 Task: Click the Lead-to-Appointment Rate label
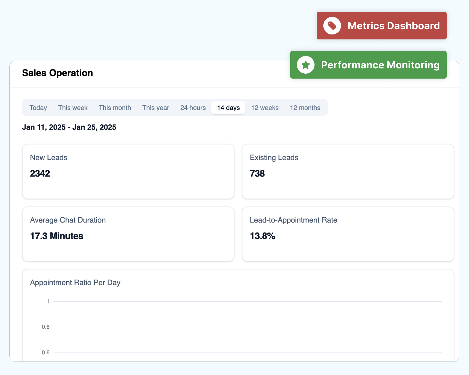[294, 220]
